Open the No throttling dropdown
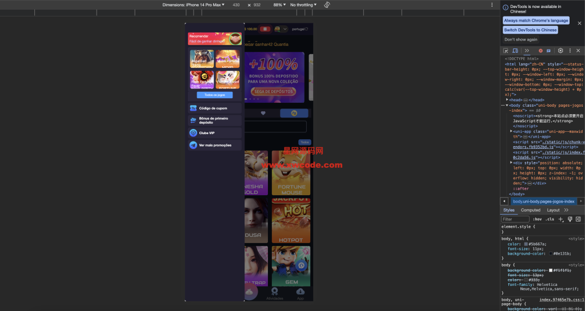This screenshot has height=311, width=585. (x=303, y=5)
